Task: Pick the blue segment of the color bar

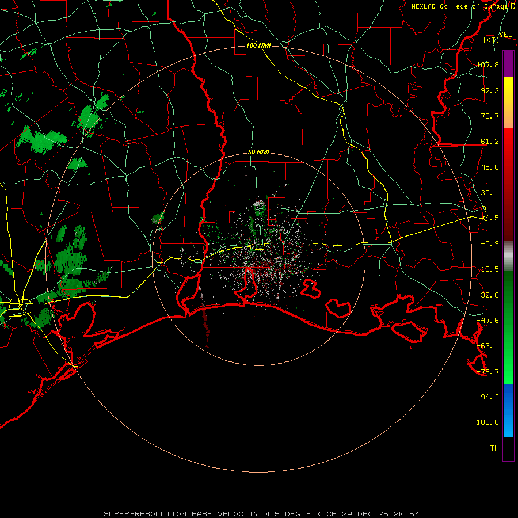Action: [508, 410]
